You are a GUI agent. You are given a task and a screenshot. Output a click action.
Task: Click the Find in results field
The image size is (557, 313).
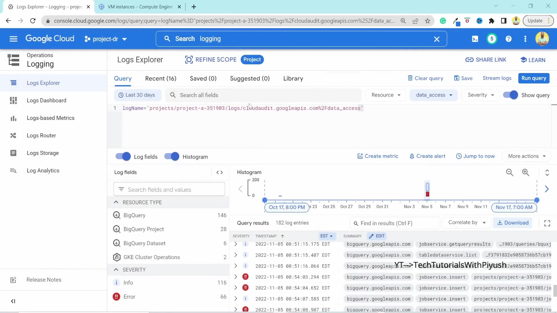coord(395,223)
